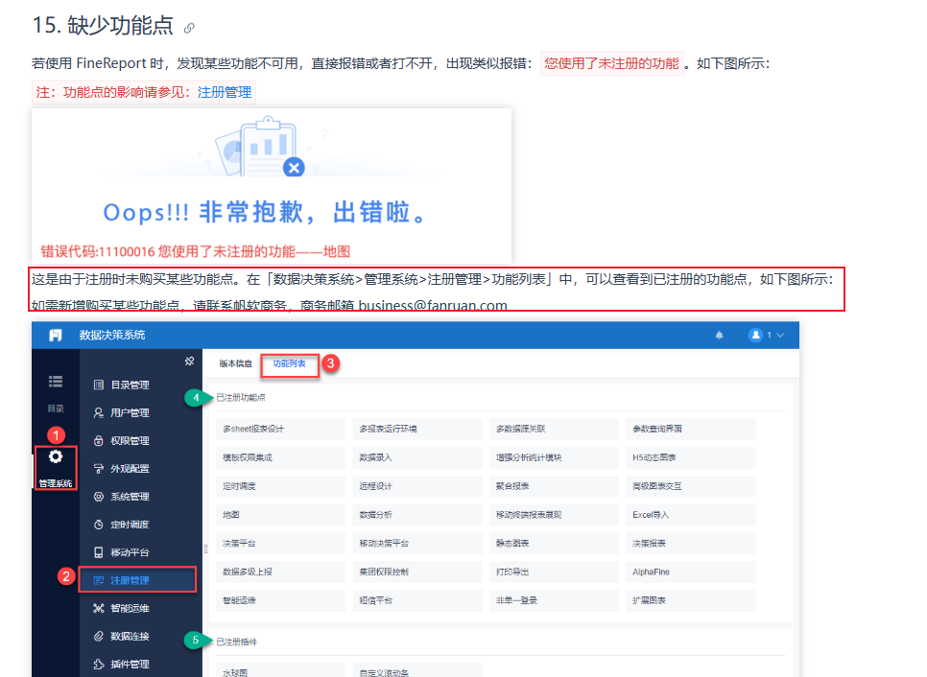Select the AlphaFine feature cell
The height and width of the screenshot is (677, 927).
(691, 572)
